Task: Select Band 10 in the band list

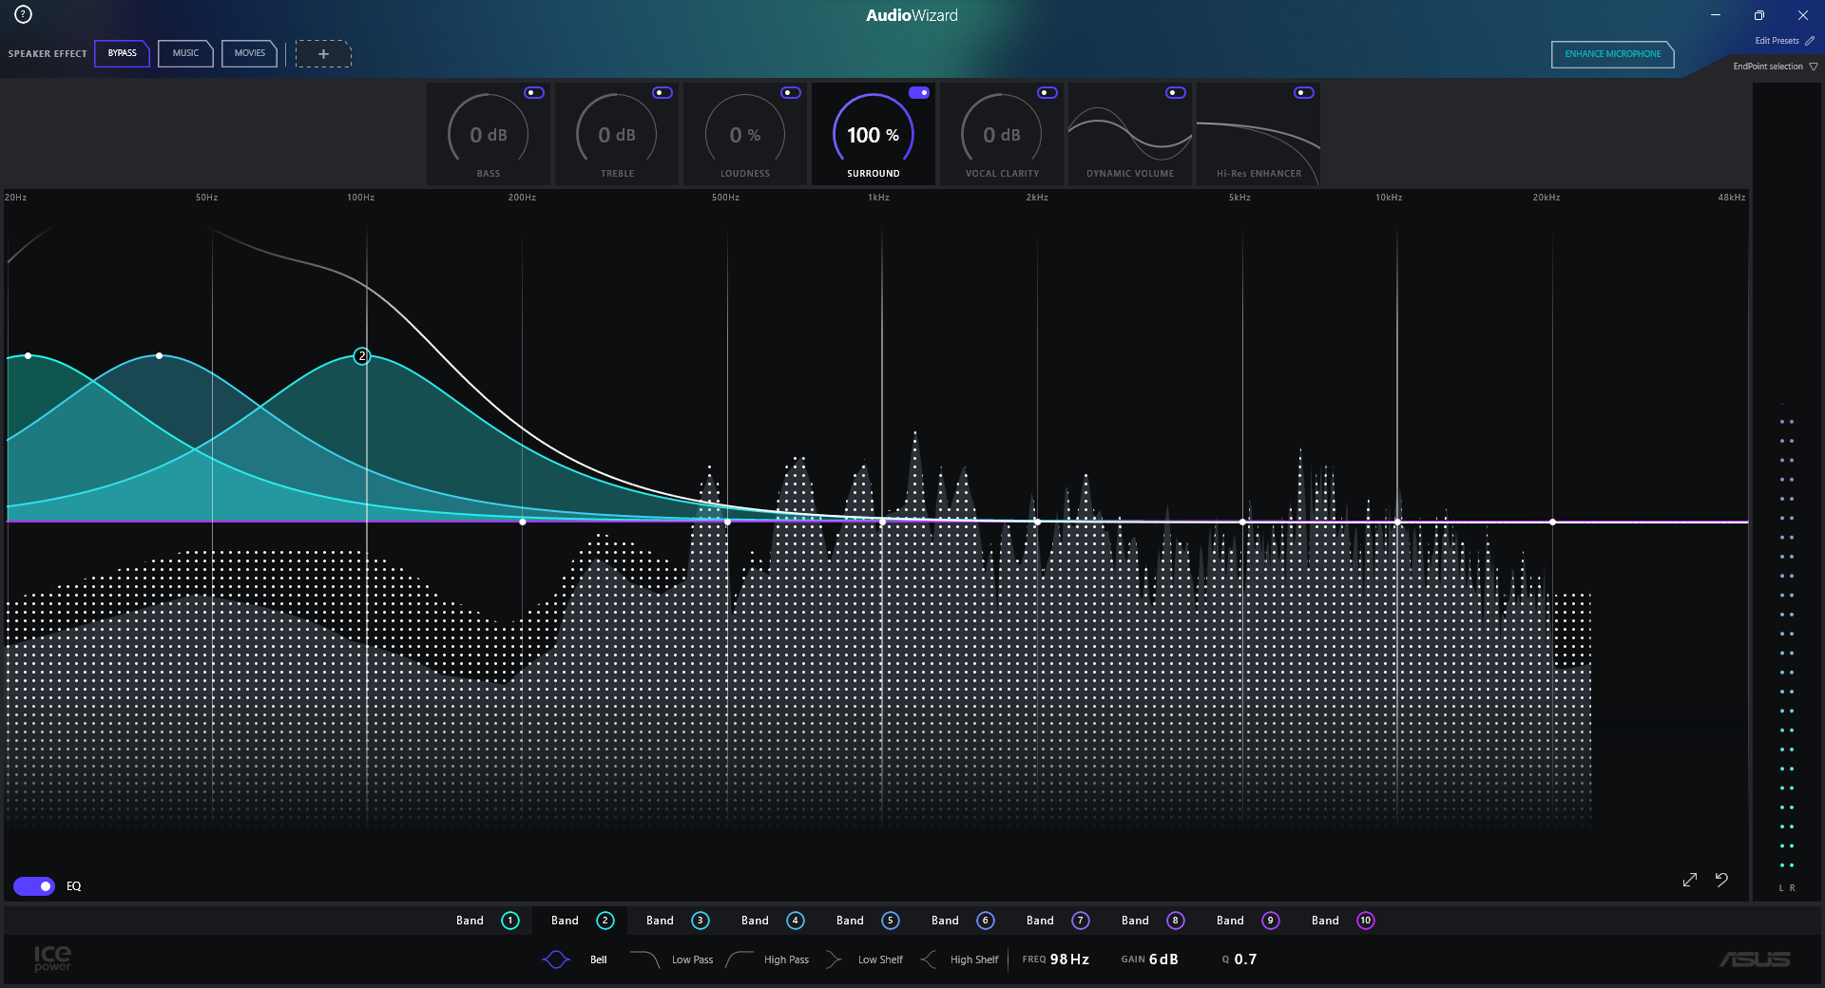Action: 1342,921
